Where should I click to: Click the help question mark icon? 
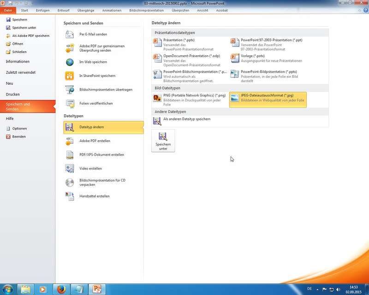pos(366,10)
